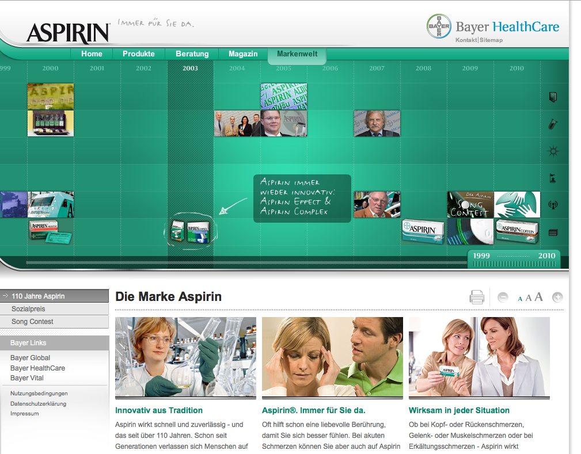
Task: Print the page using the printer icon
Action: (477, 297)
